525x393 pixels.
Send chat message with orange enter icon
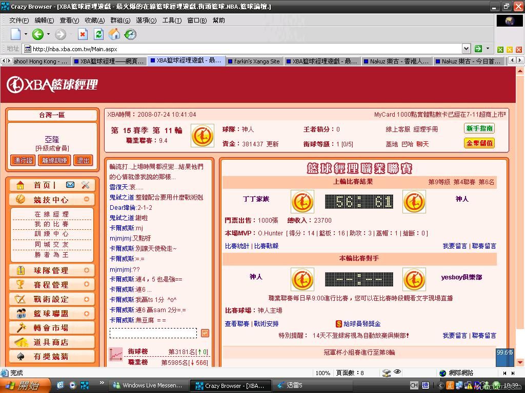(205, 333)
